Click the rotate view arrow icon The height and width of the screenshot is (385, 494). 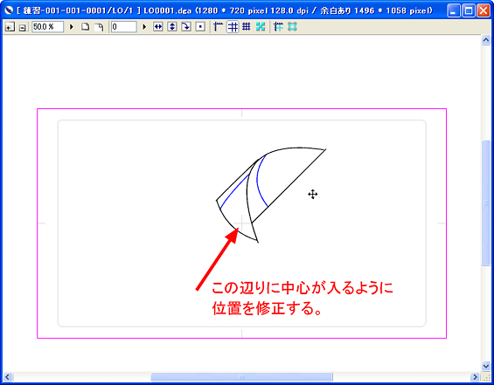tap(186, 27)
